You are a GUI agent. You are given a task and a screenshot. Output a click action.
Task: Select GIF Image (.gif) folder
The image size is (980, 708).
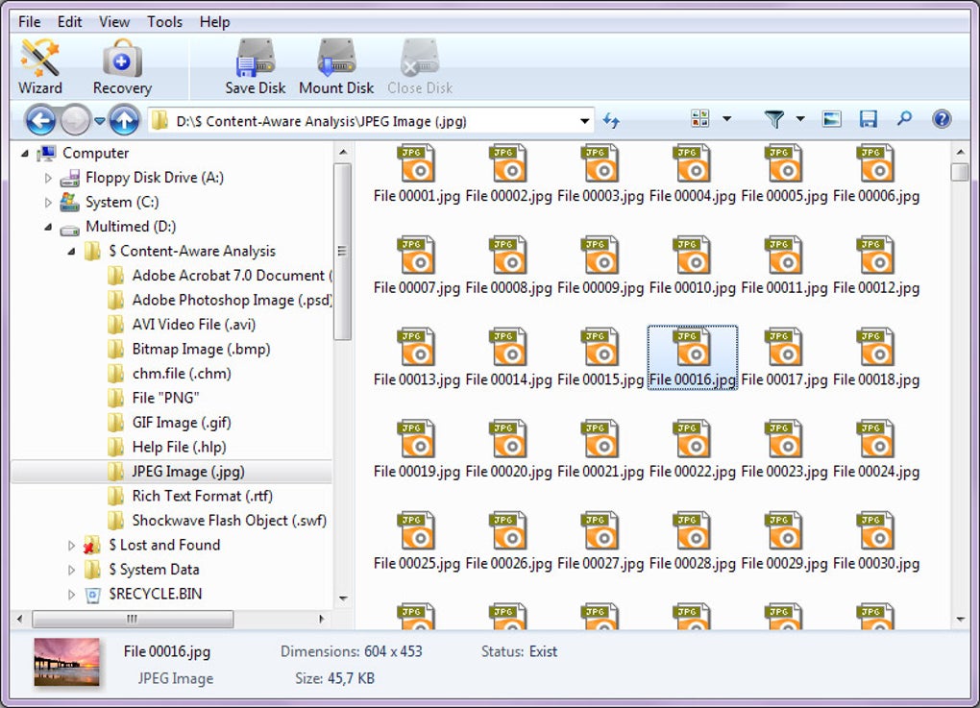click(169, 423)
